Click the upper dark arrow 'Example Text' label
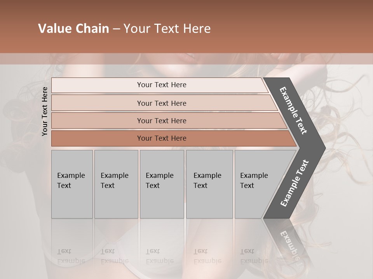This screenshot has width=373, height=279. [x=293, y=110]
